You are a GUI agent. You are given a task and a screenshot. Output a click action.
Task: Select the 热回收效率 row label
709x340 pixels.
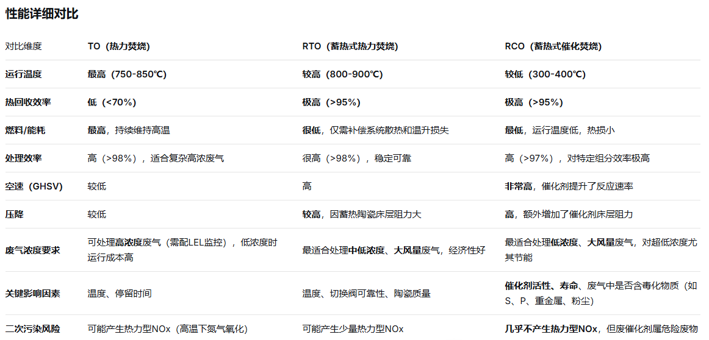pyautogui.click(x=28, y=102)
